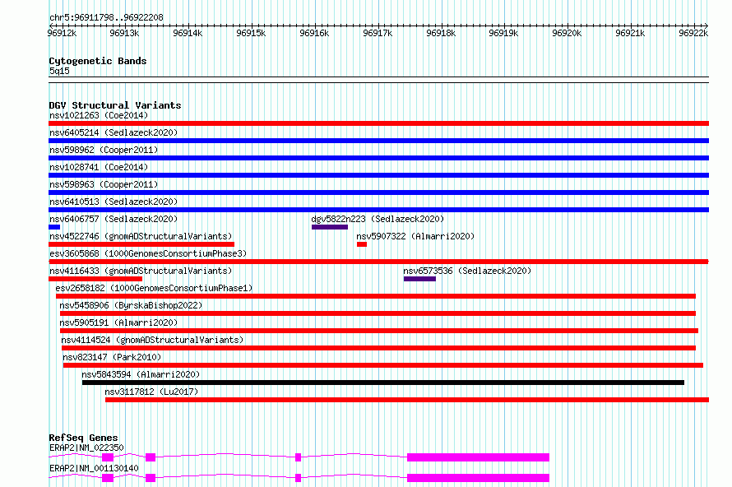Open esv2658182 (1000GenomesConsortiumPhase1) label
Viewport: 732px width, 487px height.
tap(154, 288)
